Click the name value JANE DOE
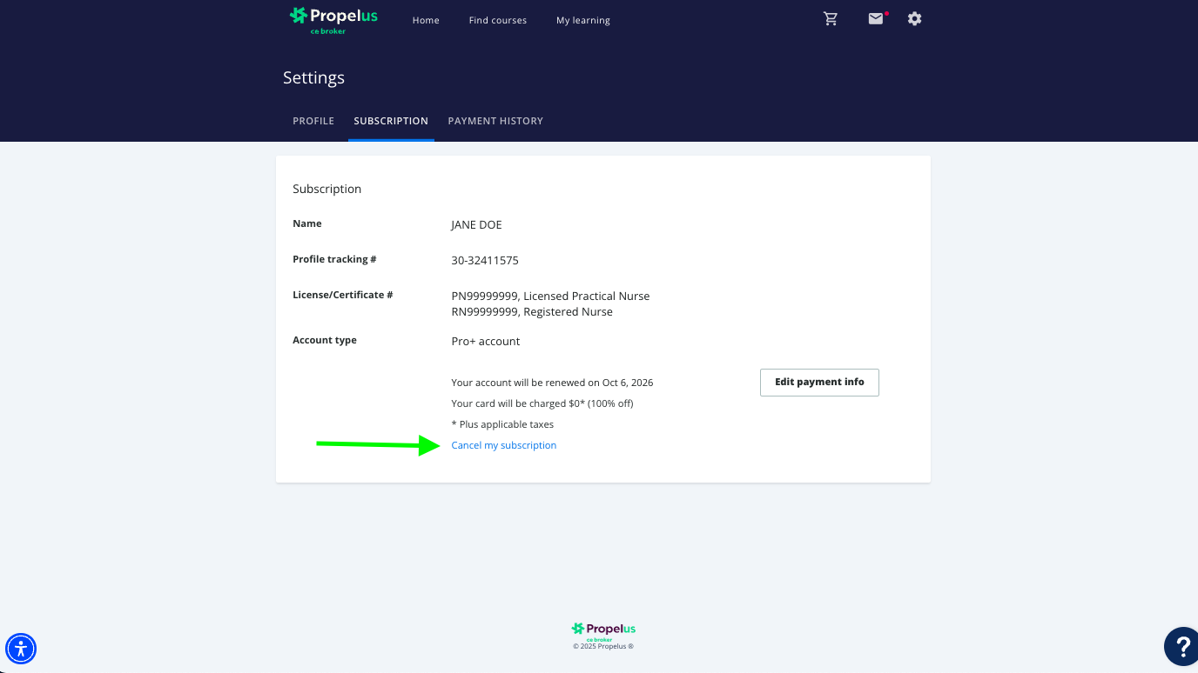 pos(476,224)
